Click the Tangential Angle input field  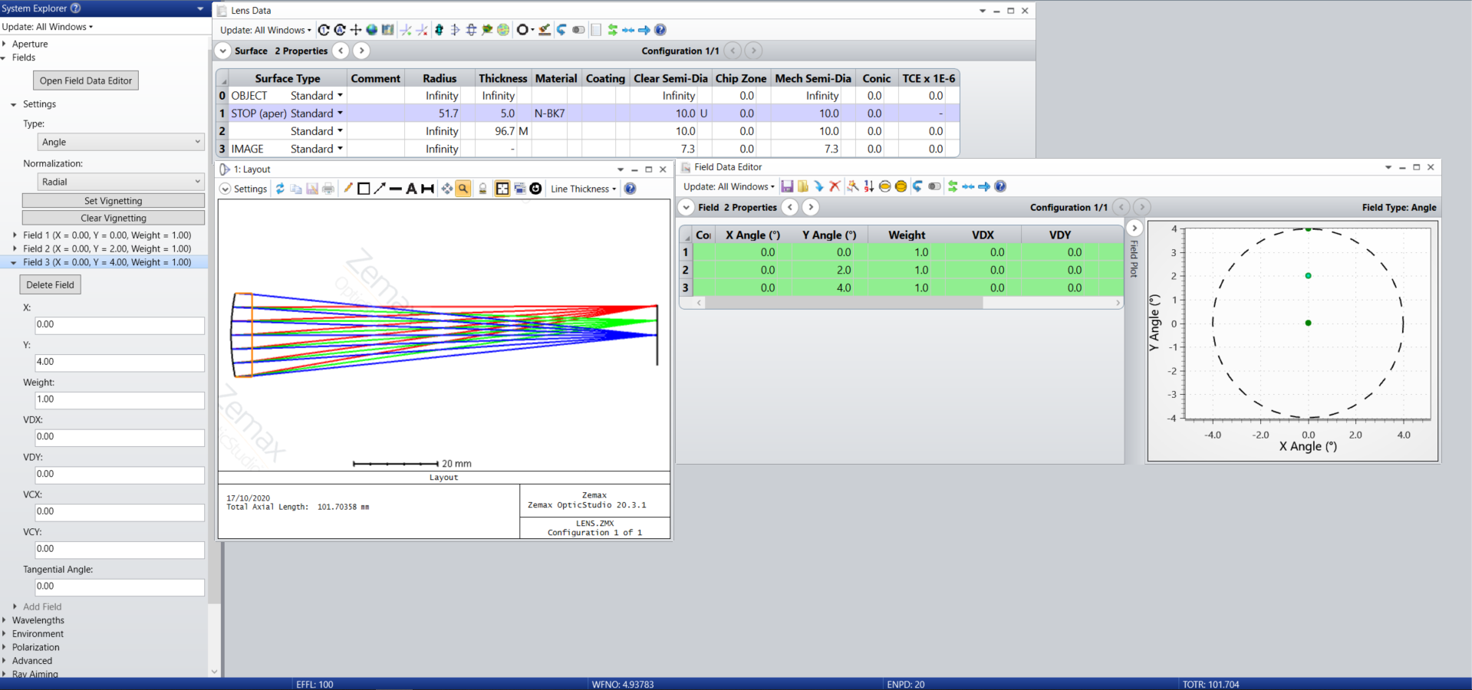pyautogui.click(x=120, y=586)
